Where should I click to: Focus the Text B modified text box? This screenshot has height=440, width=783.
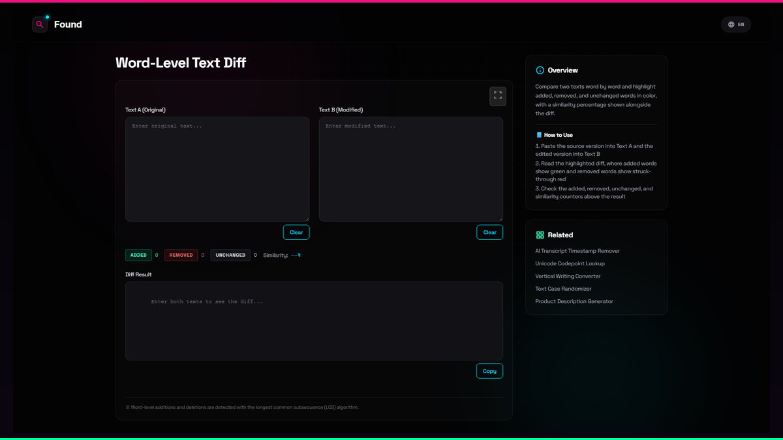(x=411, y=169)
